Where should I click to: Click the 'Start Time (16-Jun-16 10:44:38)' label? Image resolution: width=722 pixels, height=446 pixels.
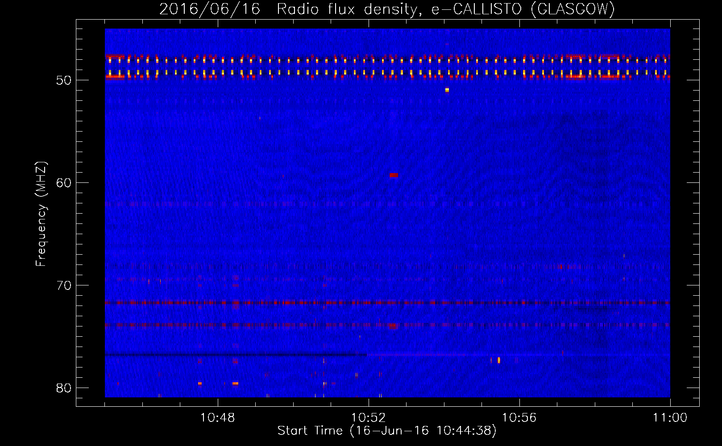coord(387,431)
